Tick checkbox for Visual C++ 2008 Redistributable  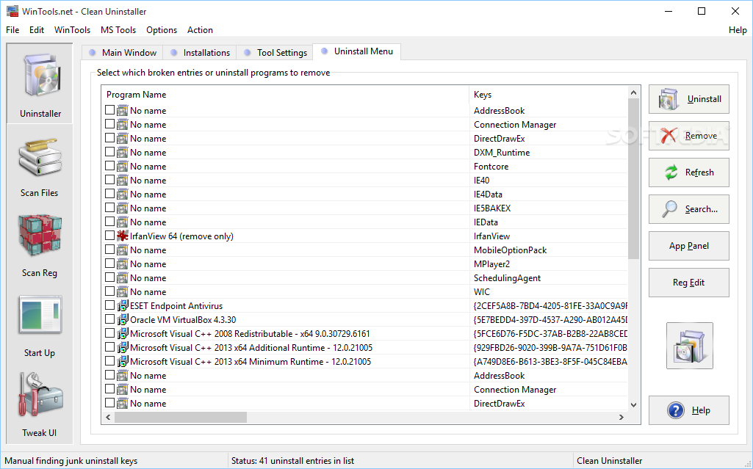110,332
